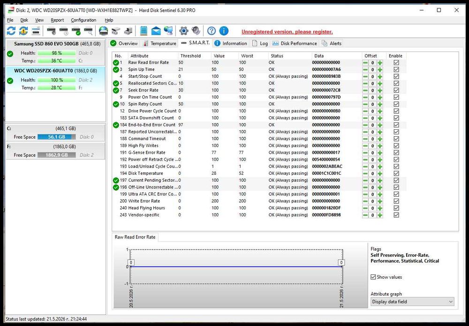Toggle Enable checkbox for Raw Read Error Rate
This screenshot has width=469, height=326.
[x=396, y=62]
